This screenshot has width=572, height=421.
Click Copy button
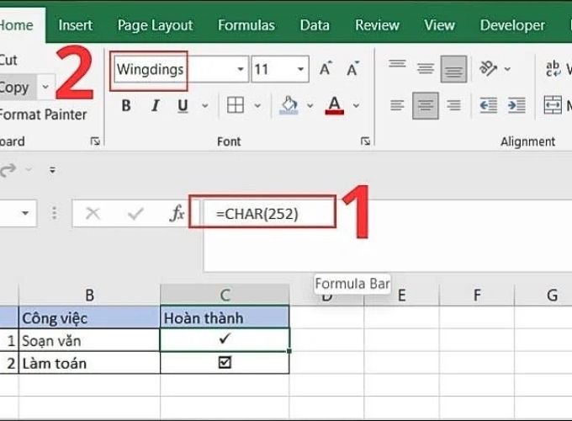coord(17,88)
